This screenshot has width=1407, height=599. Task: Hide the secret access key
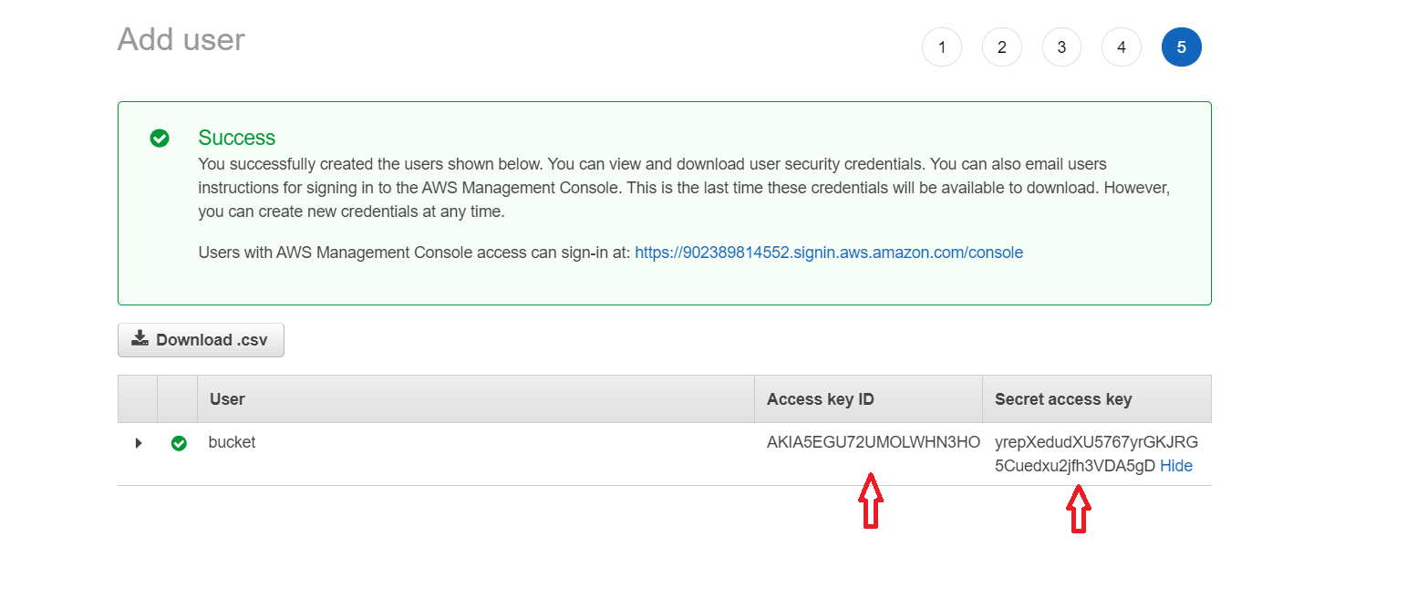(1175, 466)
